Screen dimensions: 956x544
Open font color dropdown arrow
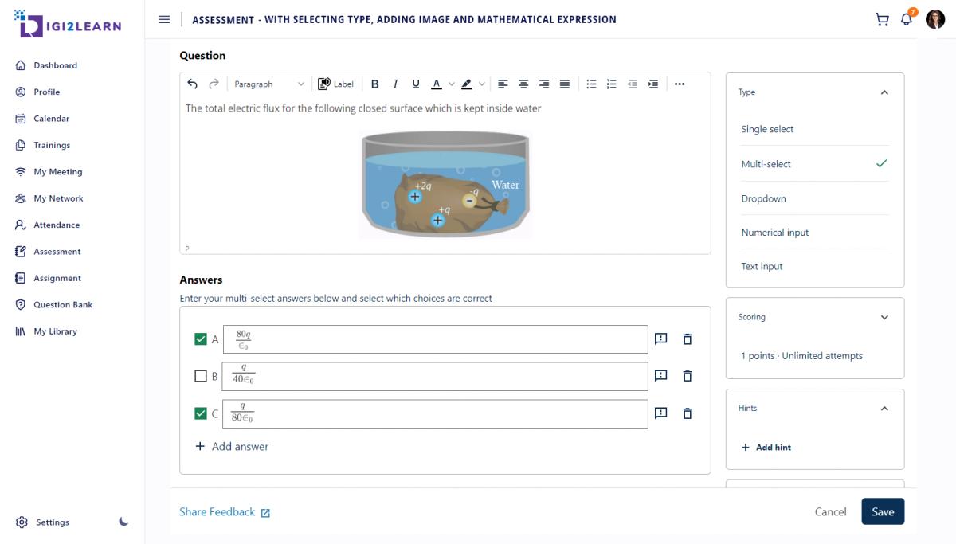click(x=452, y=84)
